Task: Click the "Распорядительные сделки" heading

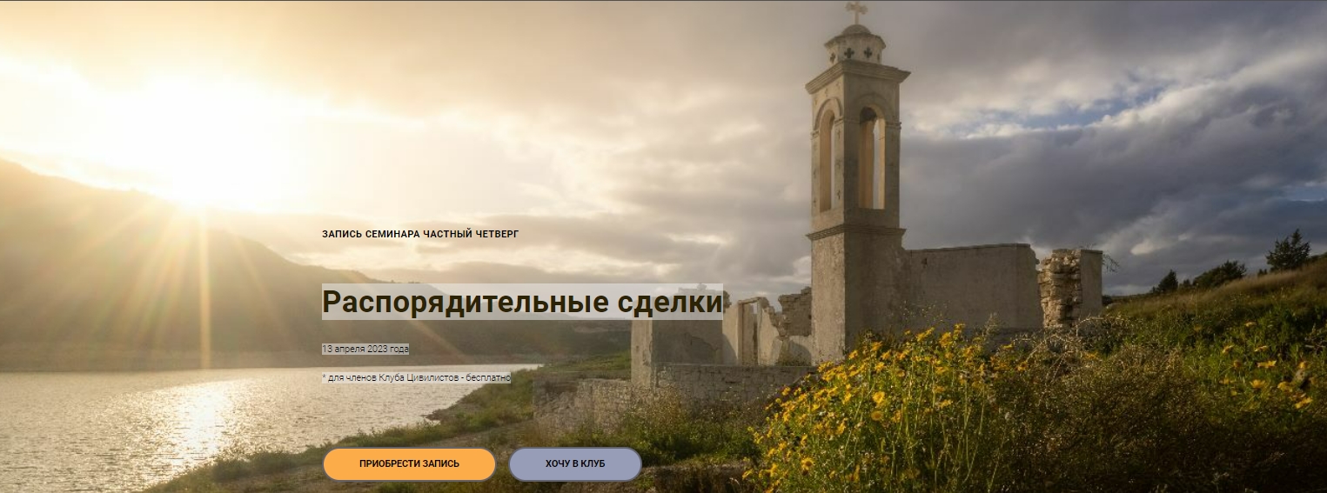Action: pos(522,303)
